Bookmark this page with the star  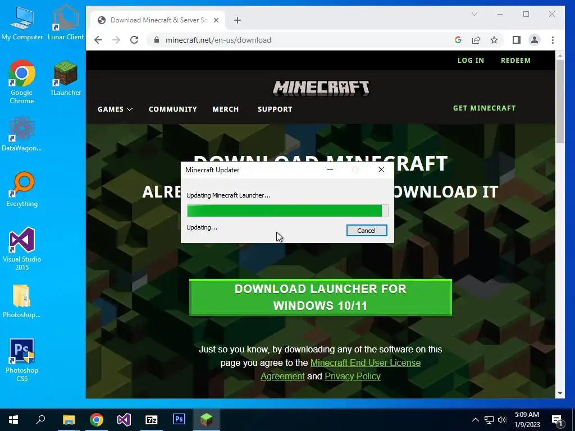coord(494,40)
